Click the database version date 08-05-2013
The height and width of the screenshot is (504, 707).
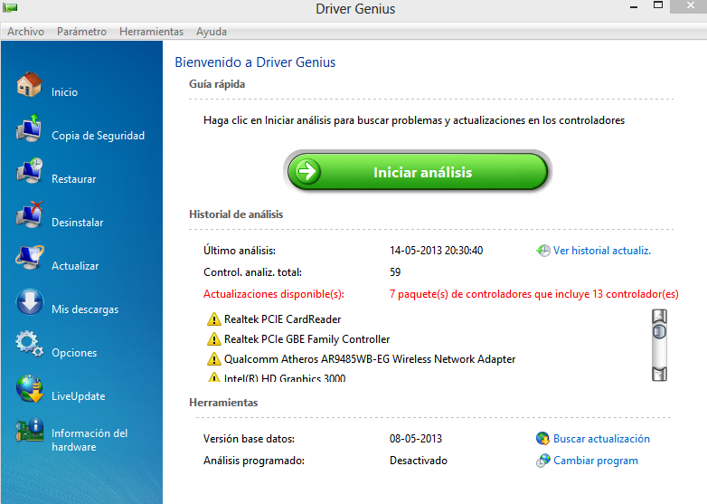click(416, 439)
